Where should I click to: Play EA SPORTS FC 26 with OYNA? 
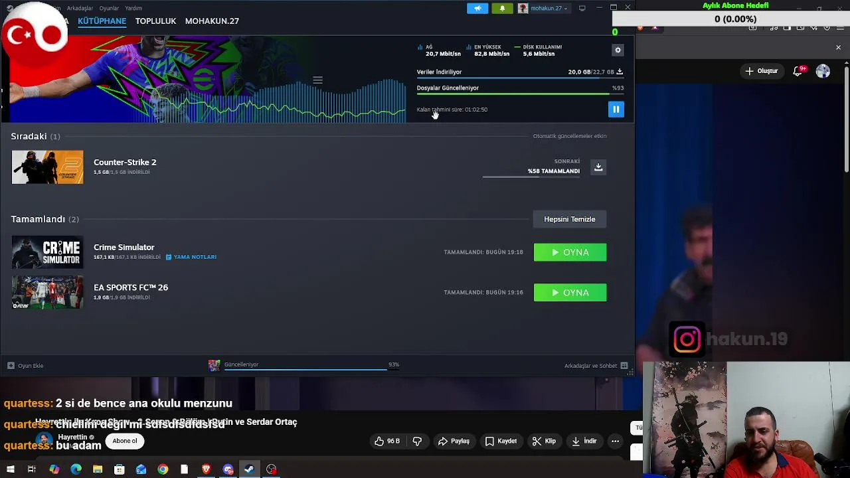(570, 293)
